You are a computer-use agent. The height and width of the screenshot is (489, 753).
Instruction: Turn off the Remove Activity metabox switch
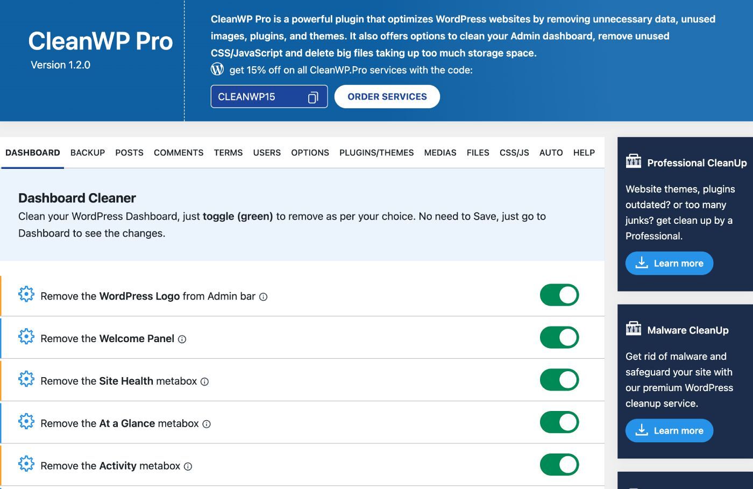559,464
